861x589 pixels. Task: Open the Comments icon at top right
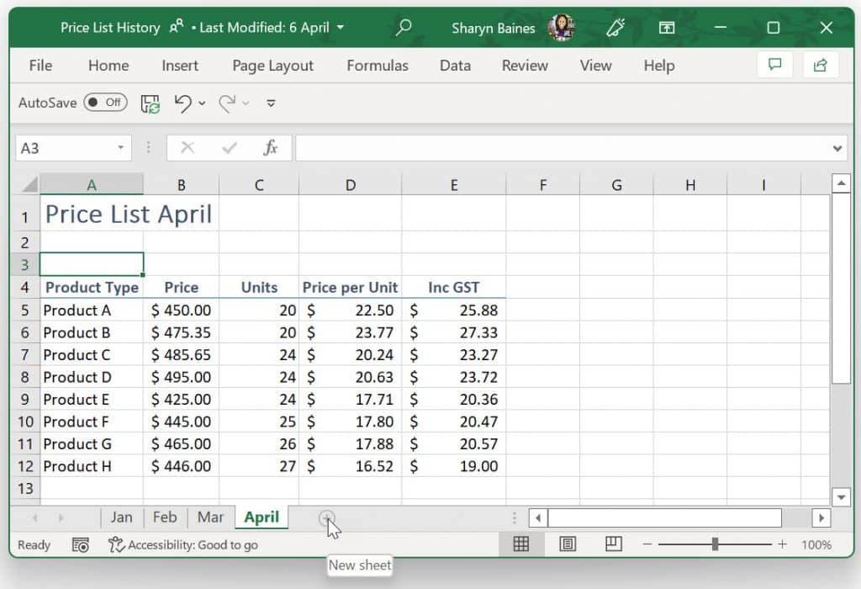pos(774,66)
